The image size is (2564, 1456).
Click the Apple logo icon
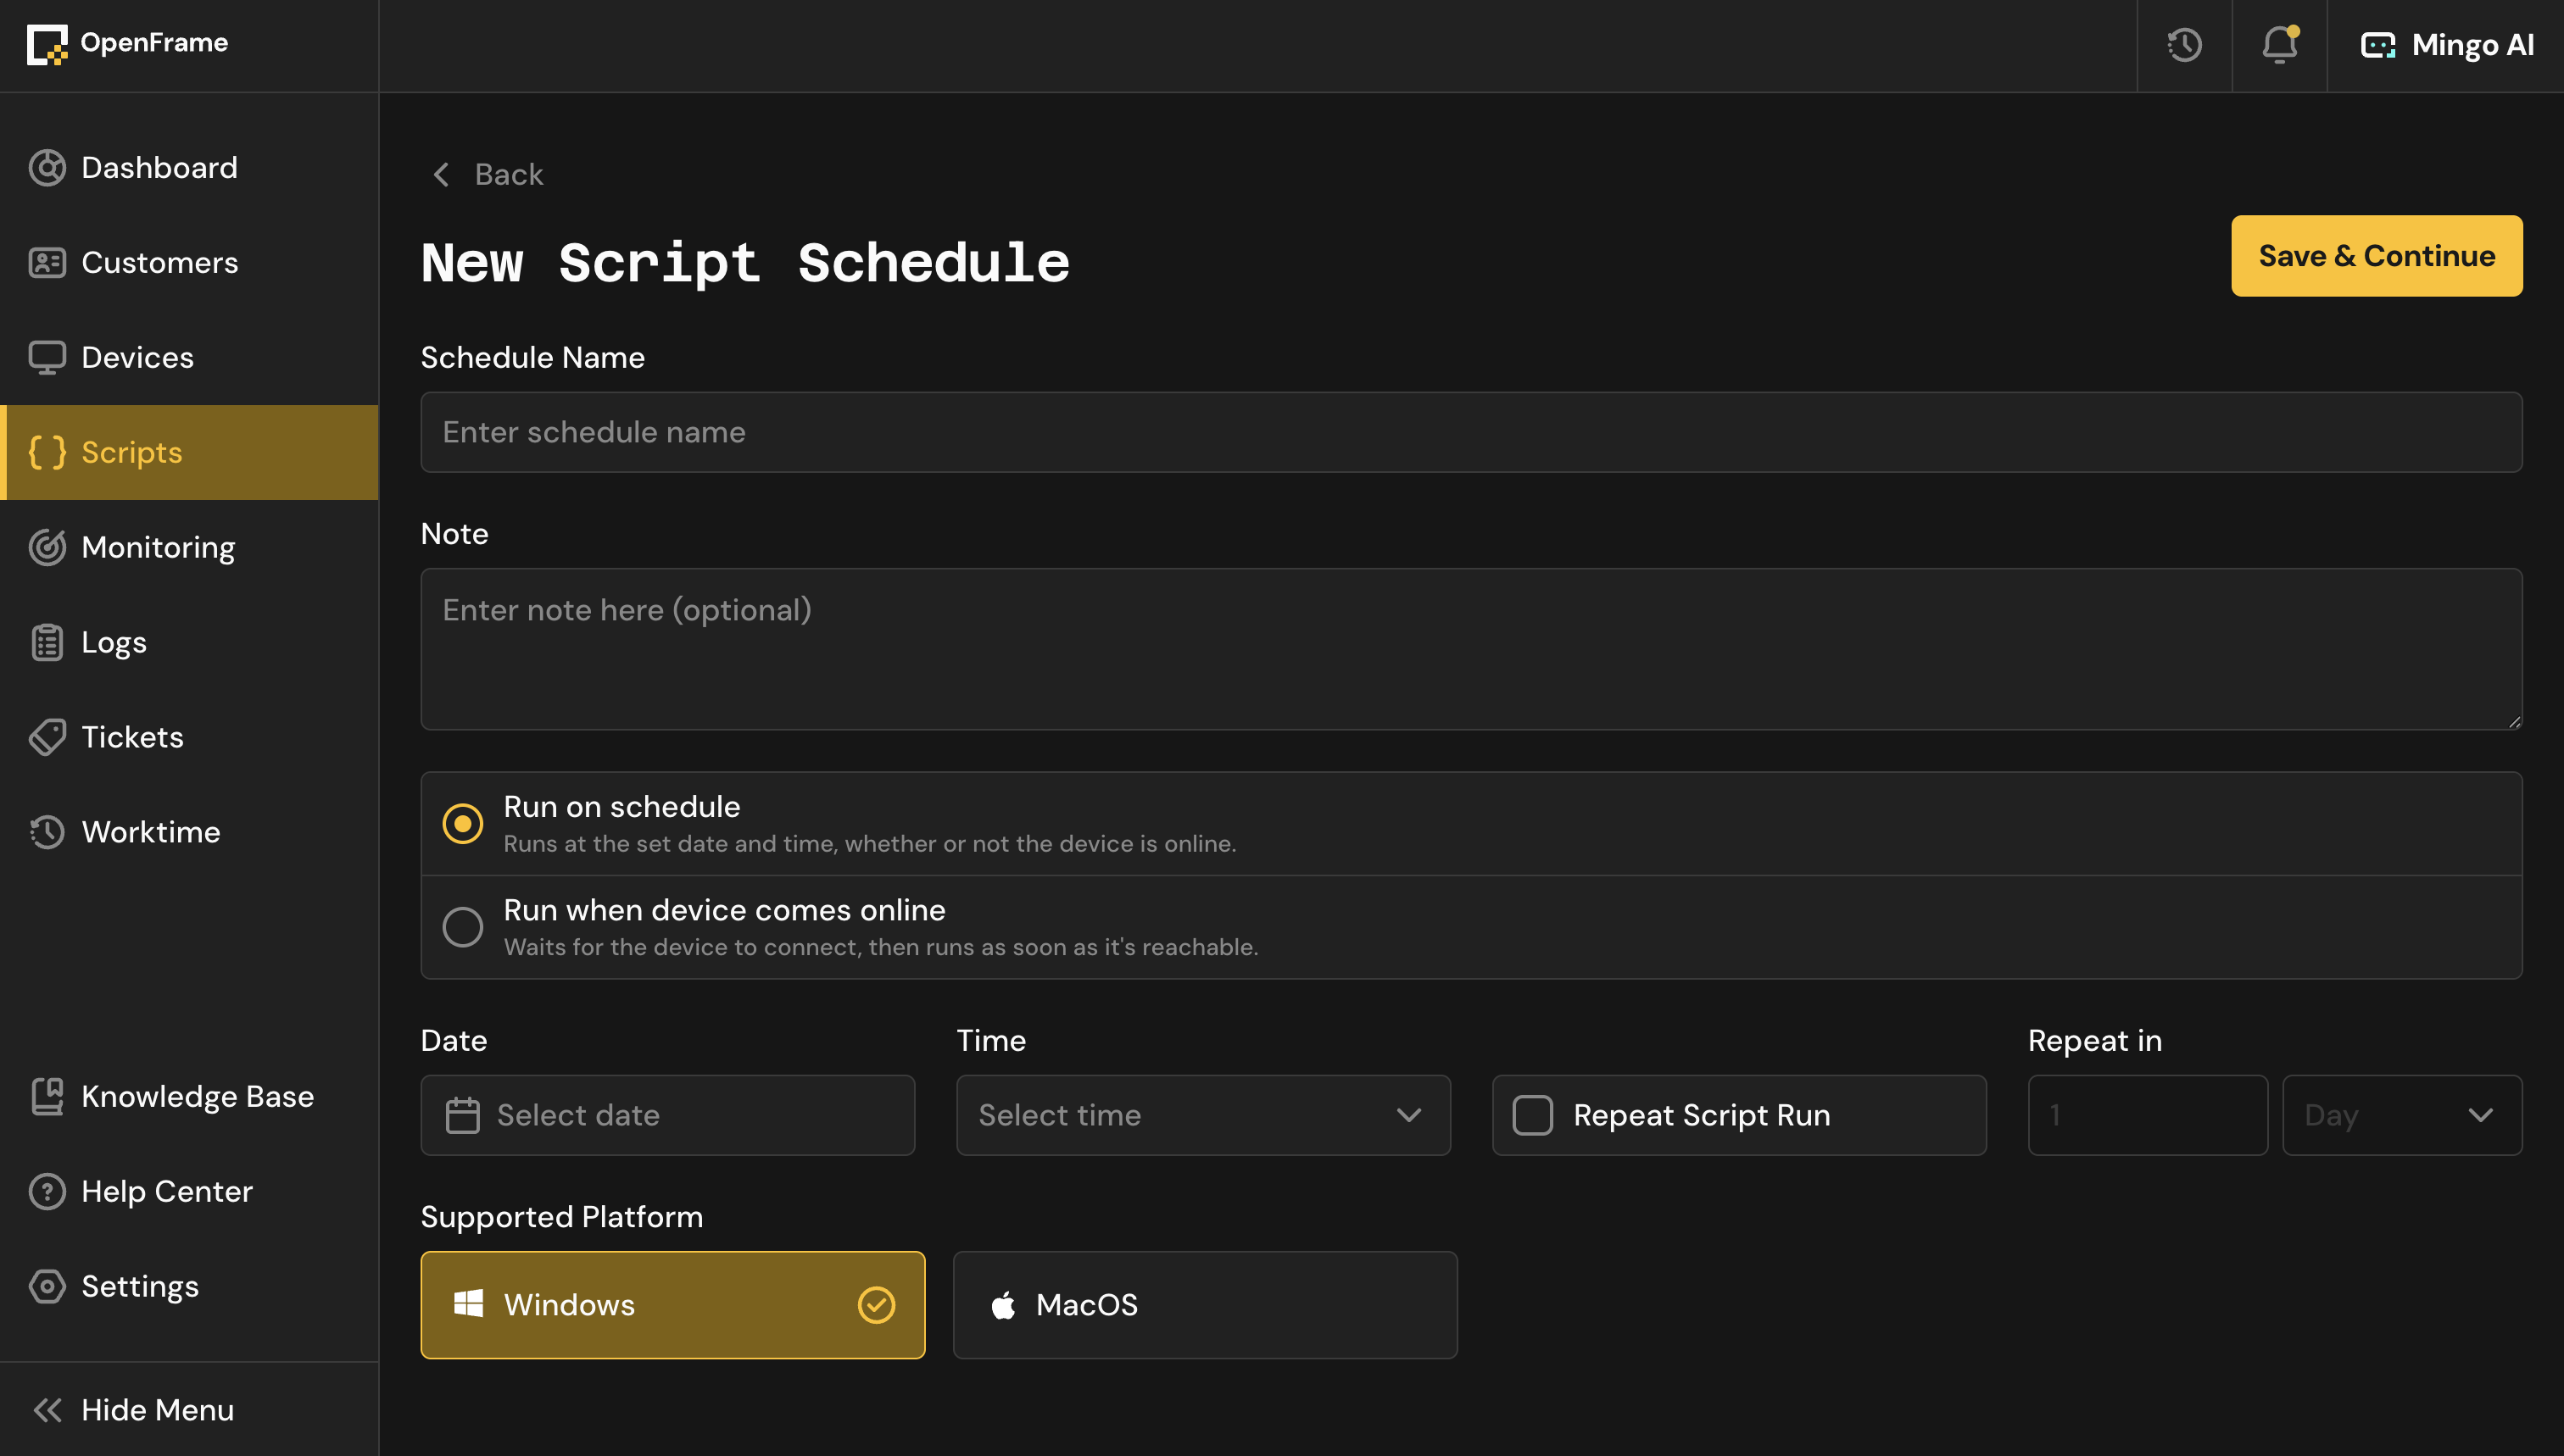[1002, 1304]
